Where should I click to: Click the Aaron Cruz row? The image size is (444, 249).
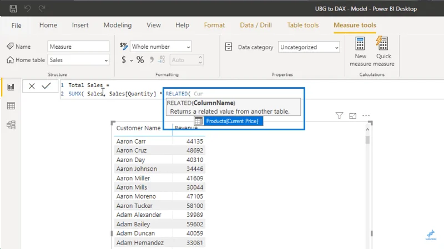pyautogui.click(x=160, y=150)
